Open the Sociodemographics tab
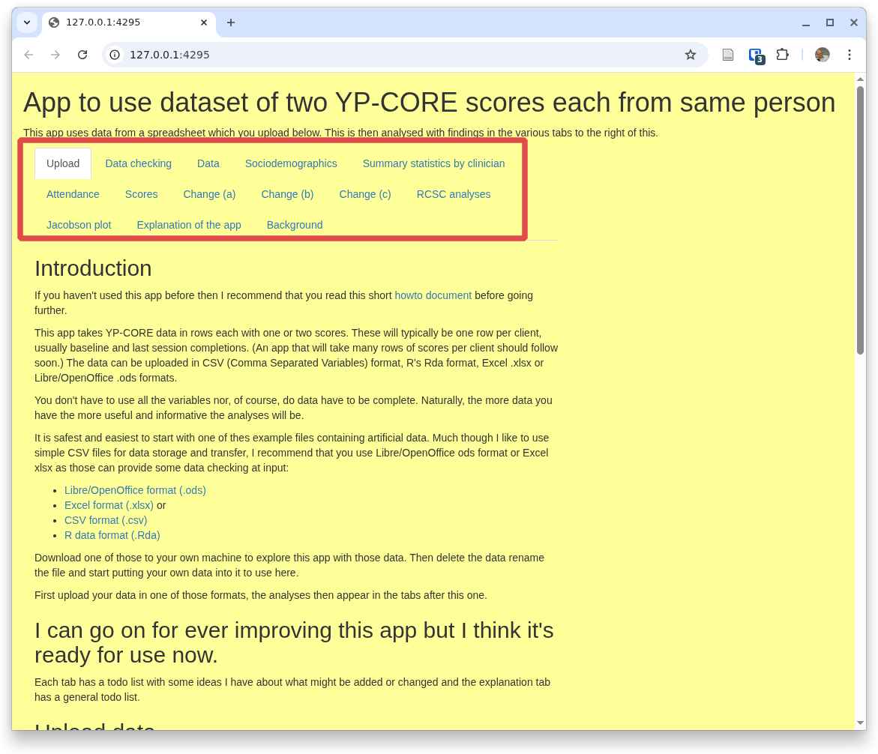Image resolution: width=878 pixels, height=754 pixels. click(x=291, y=163)
